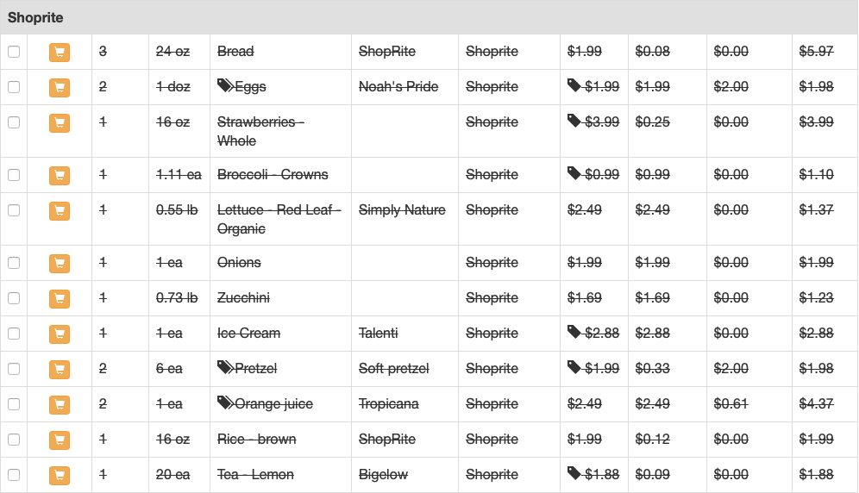
Task: Check the box for Onions
Action: (x=14, y=263)
